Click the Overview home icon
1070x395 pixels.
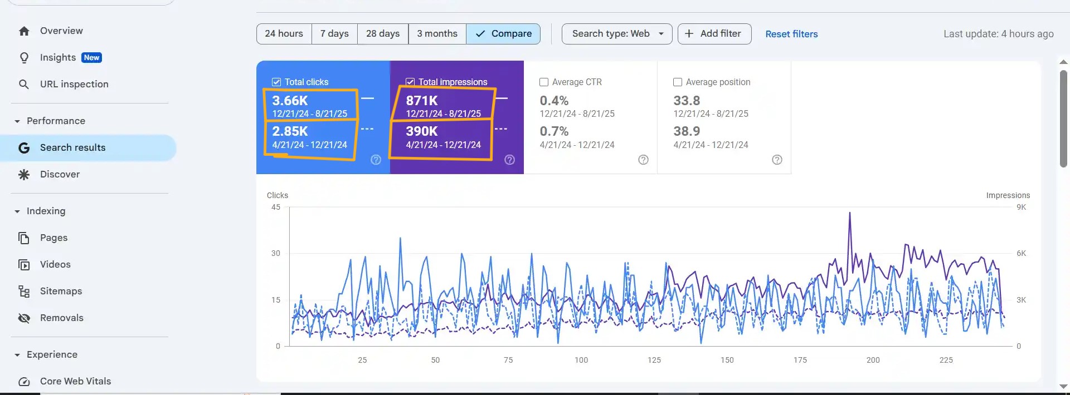pos(24,31)
